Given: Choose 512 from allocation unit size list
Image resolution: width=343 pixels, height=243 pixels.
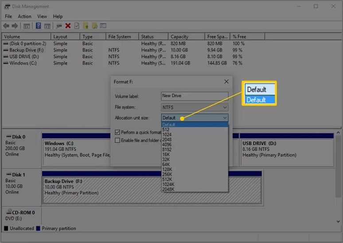Looking at the screenshot, I should click(195, 129).
